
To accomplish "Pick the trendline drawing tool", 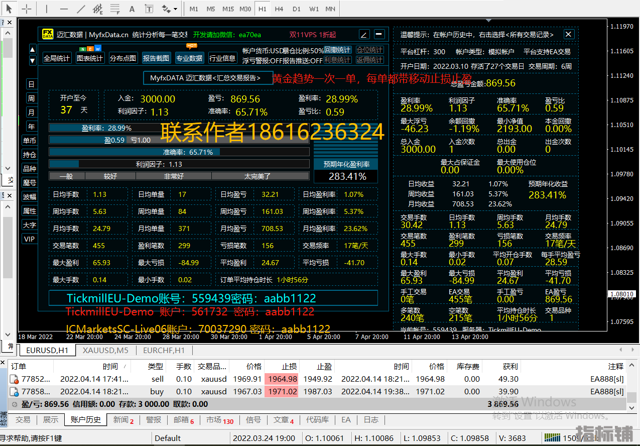I will (x=81, y=9).
